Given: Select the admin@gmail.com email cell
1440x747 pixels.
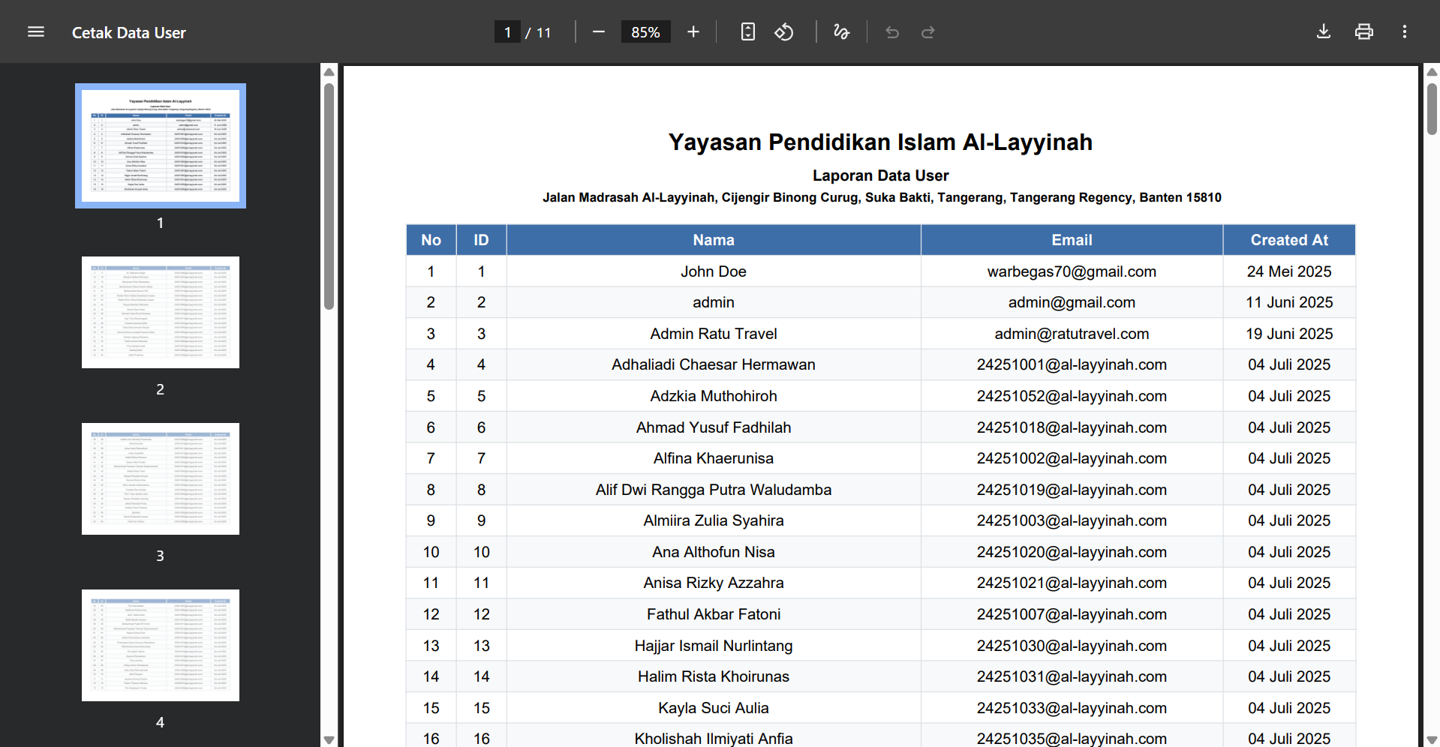Looking at the screenshot, I should coord(1072,302).
